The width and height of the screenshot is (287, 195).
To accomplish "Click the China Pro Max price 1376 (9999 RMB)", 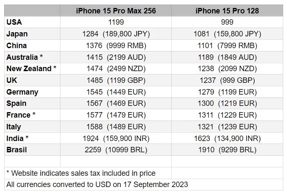I will 116,46.
